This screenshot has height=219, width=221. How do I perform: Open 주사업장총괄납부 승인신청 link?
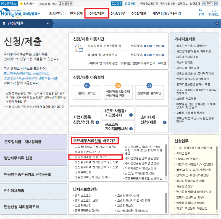click(x=142, y=159)
